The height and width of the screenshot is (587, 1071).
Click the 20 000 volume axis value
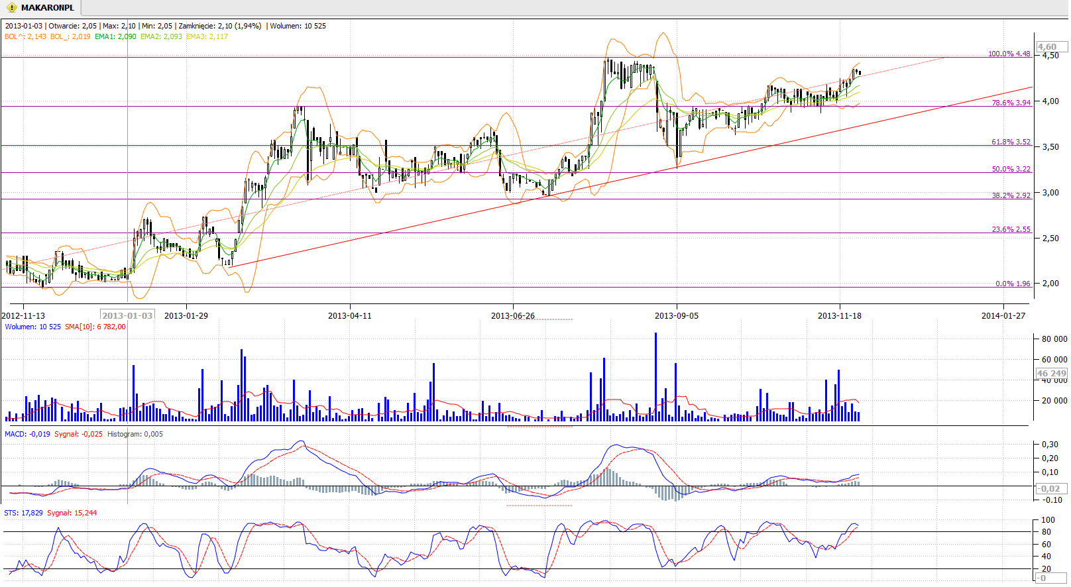click(x=1054, y=401)
